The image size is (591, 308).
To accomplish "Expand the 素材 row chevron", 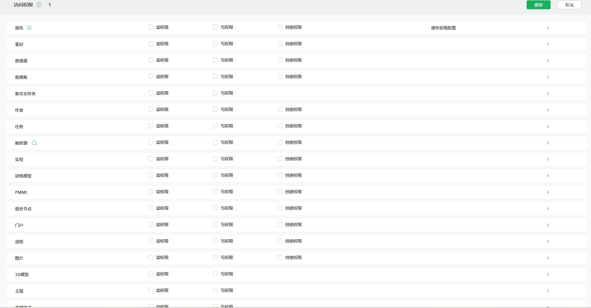I will [x=548, y=44].
